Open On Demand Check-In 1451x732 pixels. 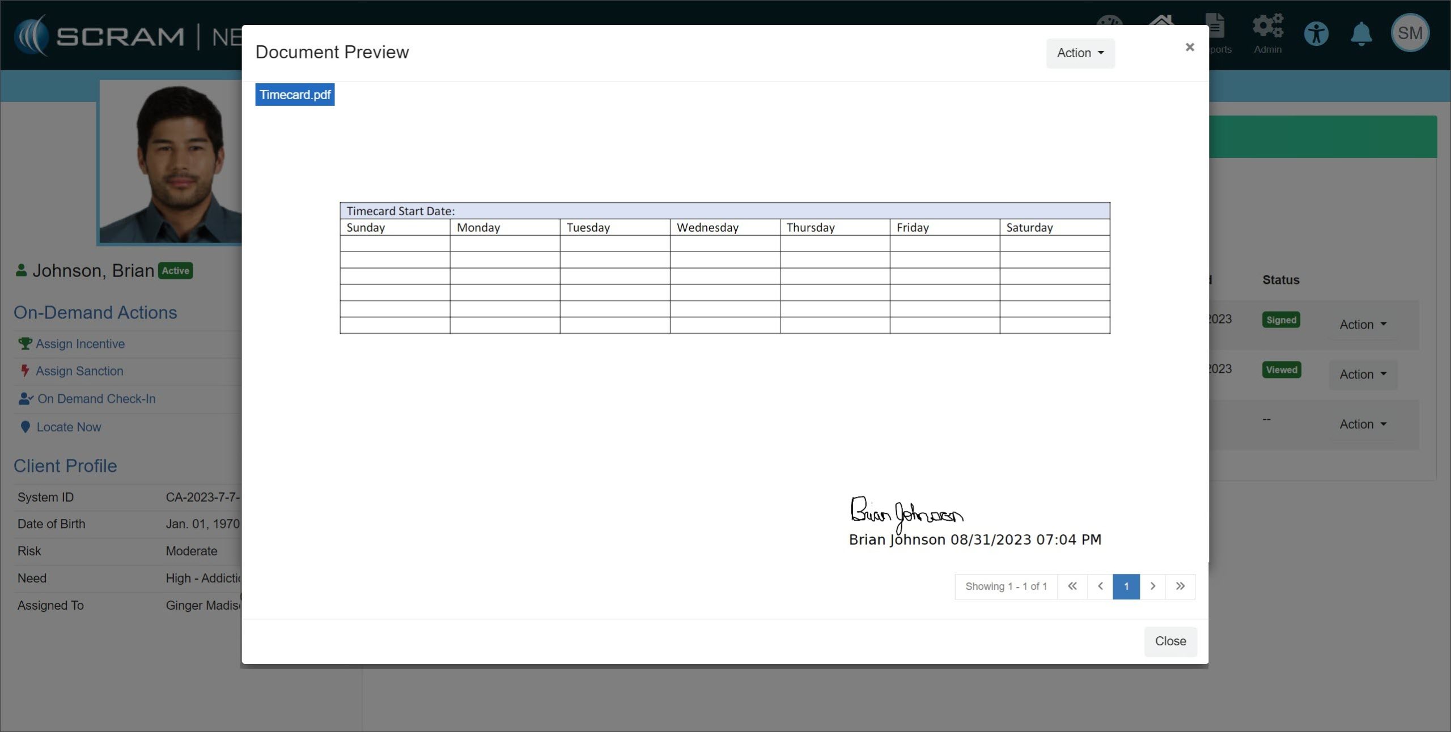tap(96, 399)
